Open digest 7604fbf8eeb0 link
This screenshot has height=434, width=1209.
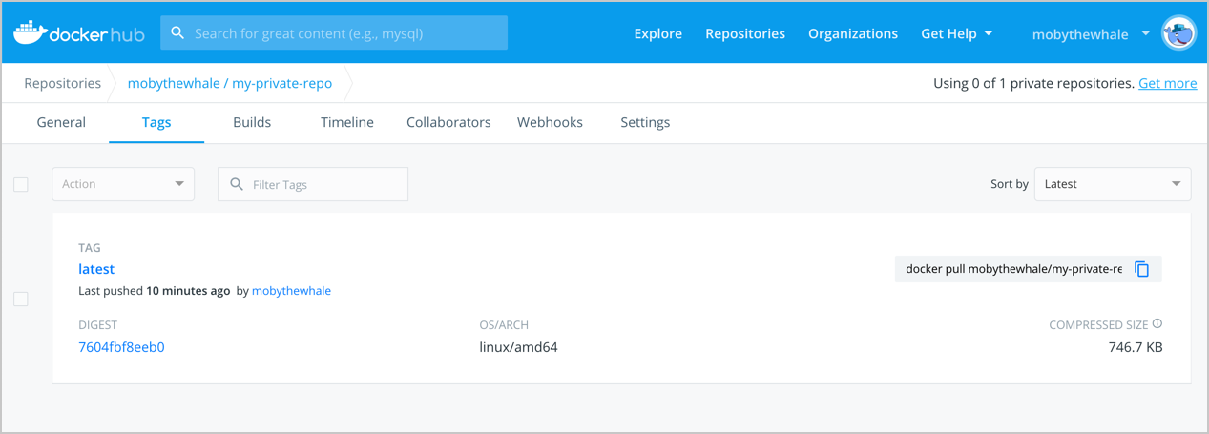[x=121, y=347]
